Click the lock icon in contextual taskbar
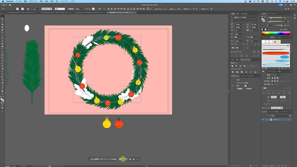This screenshot has height=167, width=297. click(x=134, y=159)
